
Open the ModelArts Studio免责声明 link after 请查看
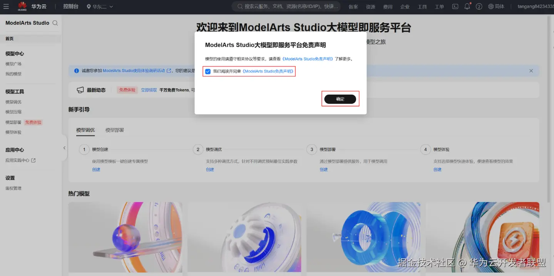click(x=308, y=59)
